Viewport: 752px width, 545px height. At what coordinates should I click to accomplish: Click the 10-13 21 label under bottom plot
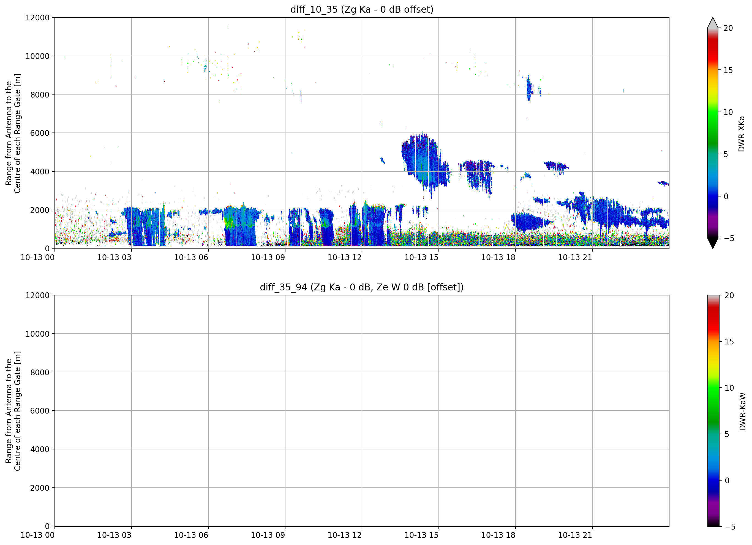point(575,535)
